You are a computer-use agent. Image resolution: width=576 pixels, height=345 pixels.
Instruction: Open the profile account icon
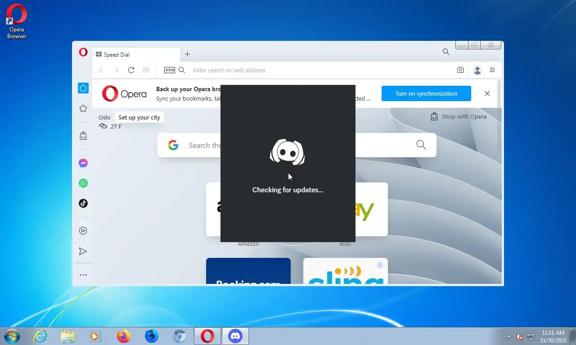pyautogui.click(x=477, y=70)
